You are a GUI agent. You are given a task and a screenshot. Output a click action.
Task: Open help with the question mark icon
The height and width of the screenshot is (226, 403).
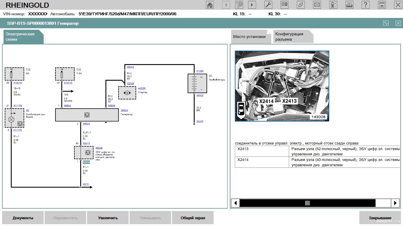point(366,5)
